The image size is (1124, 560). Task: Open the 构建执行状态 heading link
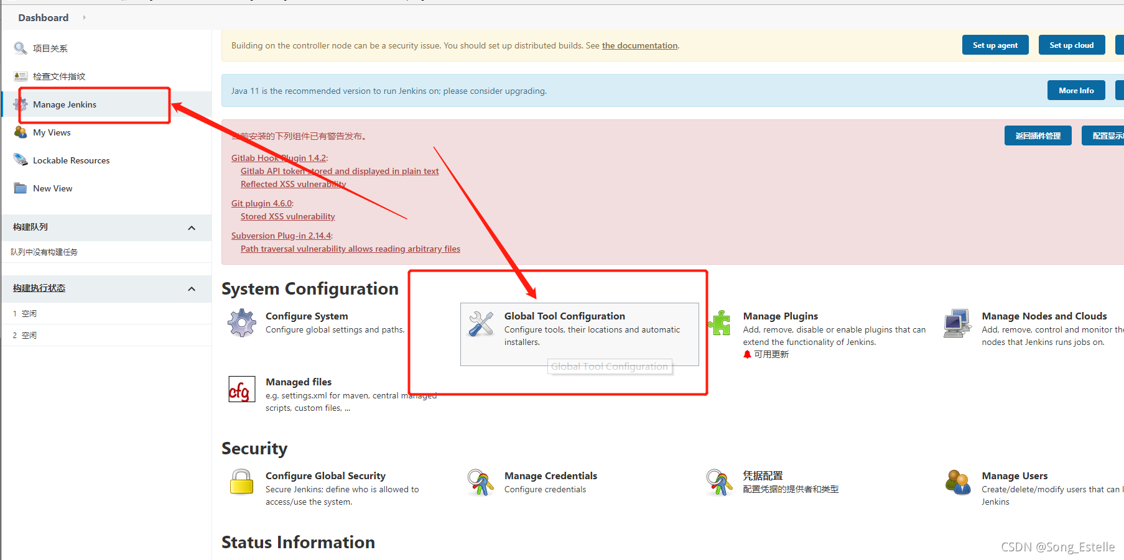click(39, 288)
